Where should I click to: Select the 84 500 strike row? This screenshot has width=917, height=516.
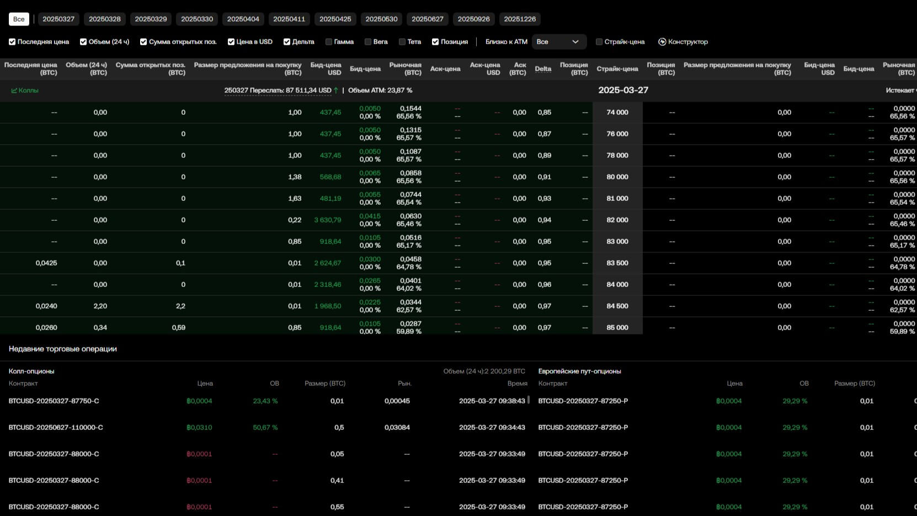coord(617,306)
